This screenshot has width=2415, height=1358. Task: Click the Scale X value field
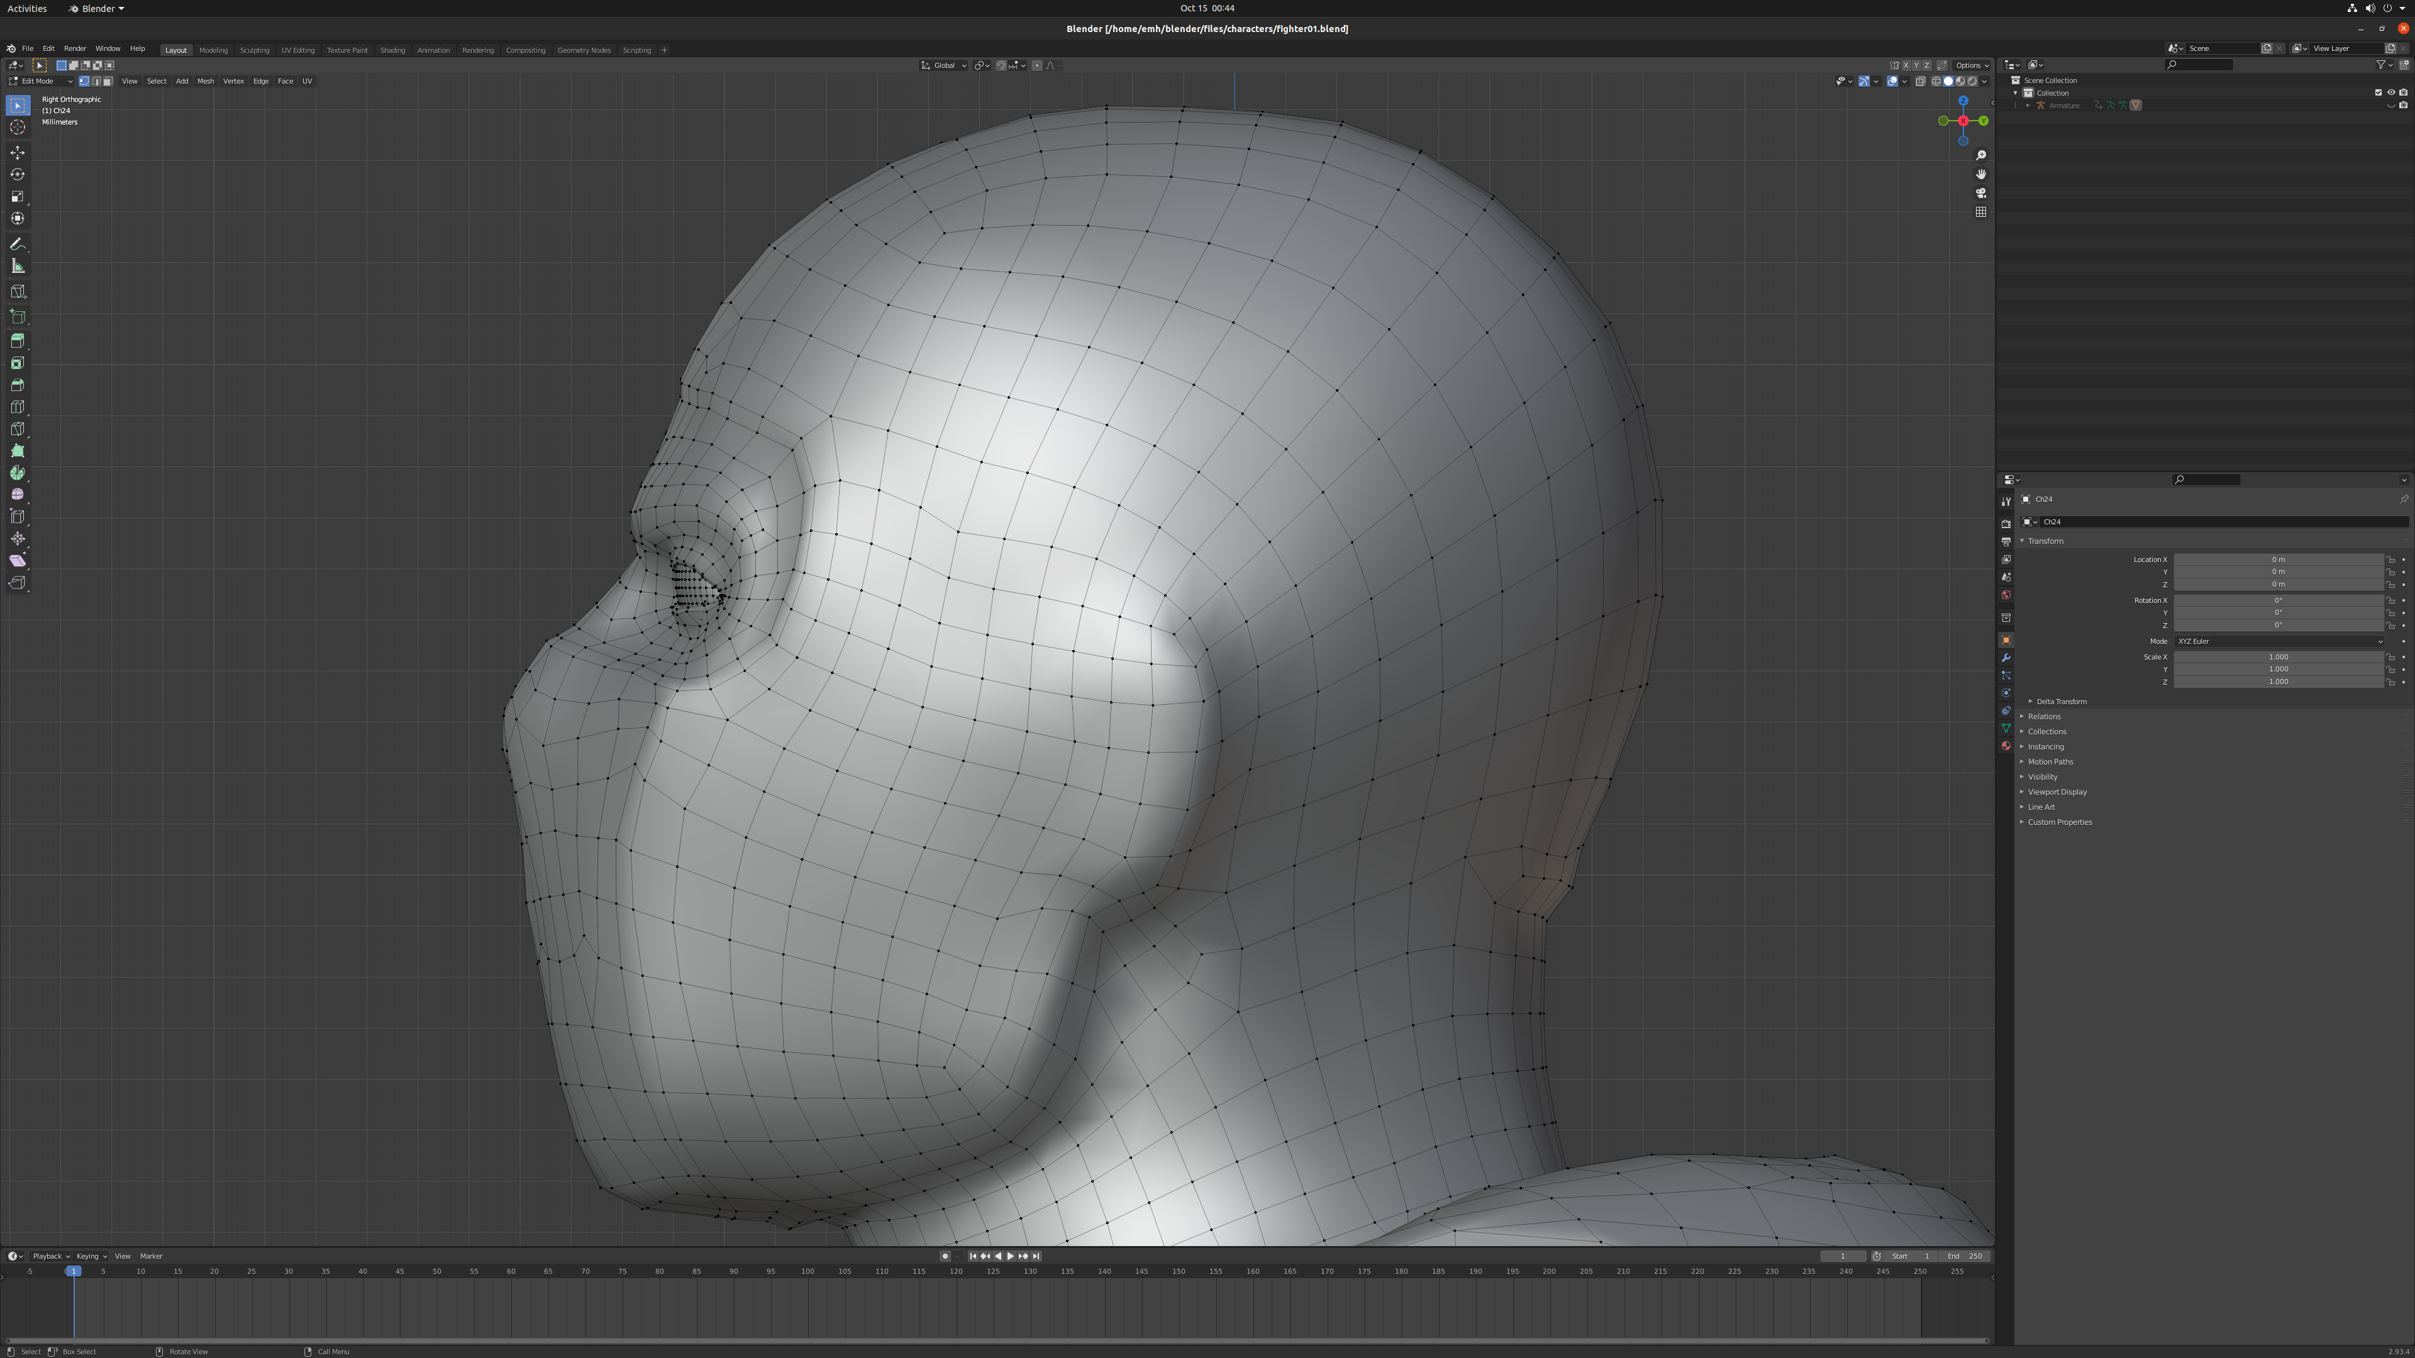tap(2279, 657)
